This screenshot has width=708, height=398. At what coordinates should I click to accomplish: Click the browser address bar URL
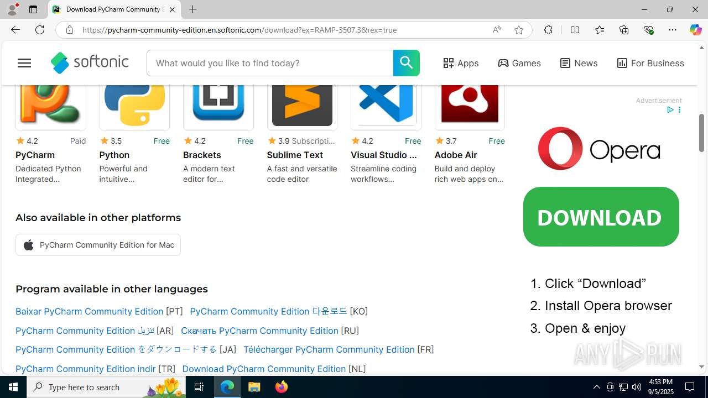(240, 30)
